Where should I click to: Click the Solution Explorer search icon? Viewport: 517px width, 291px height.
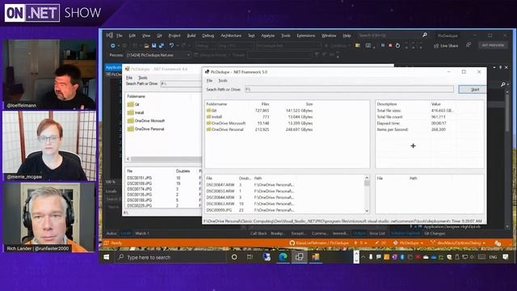[x=503, y=84]
